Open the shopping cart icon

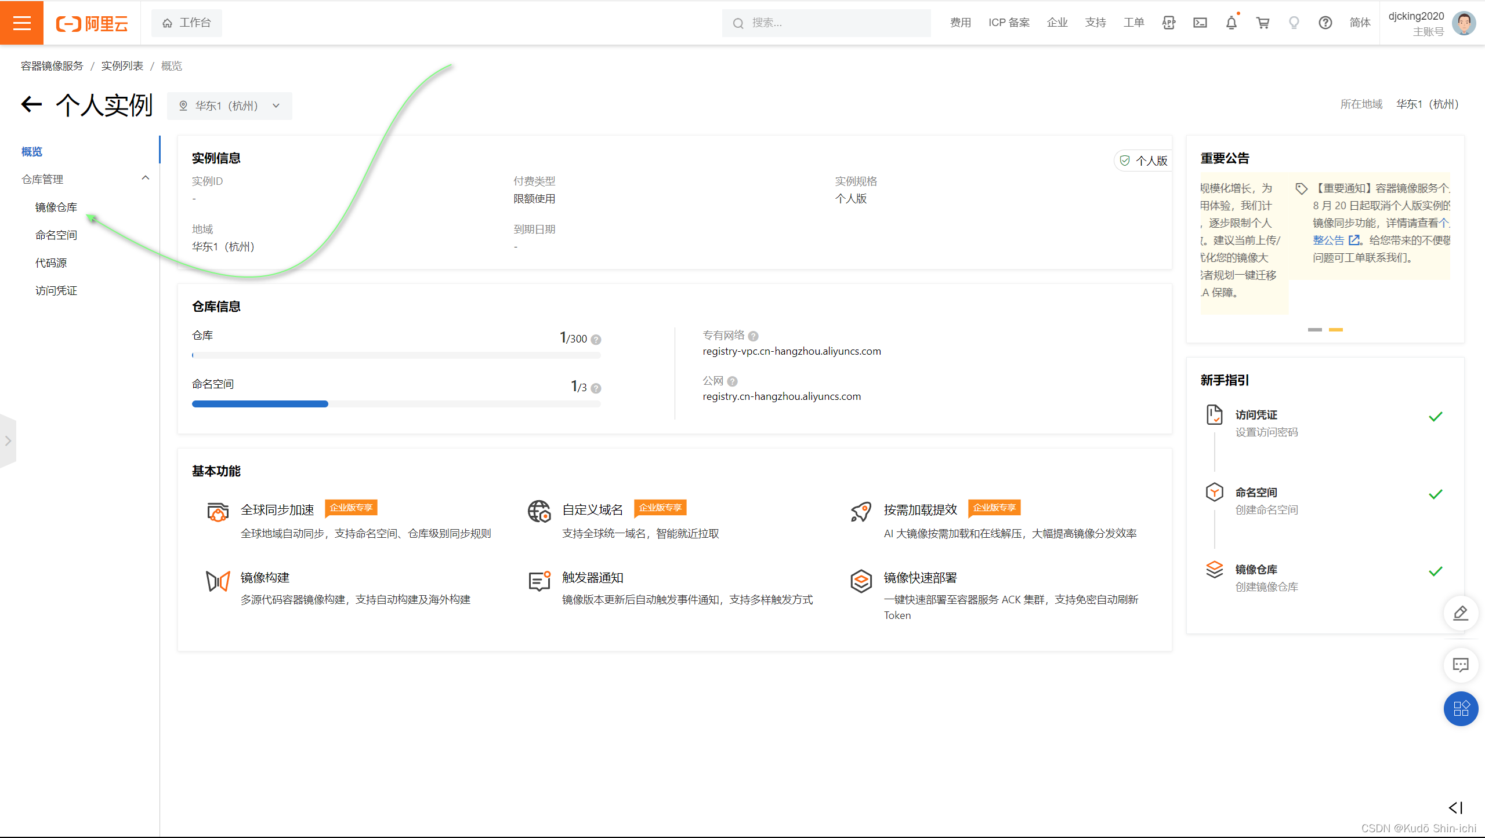pyautogui.click(x=1262, y=23)
